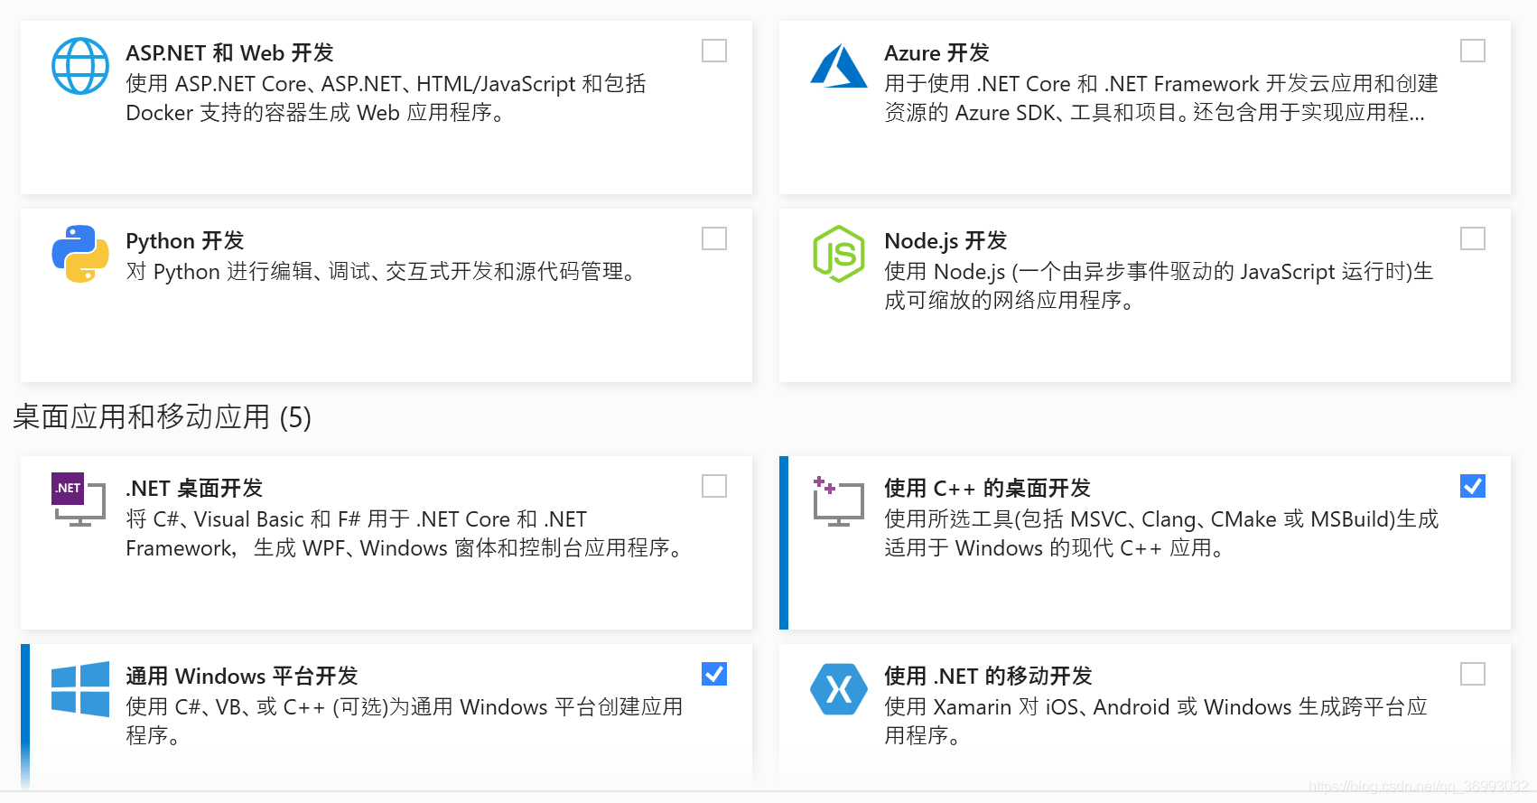
Task: Check the Node.js 开发 workload box
Action: pyautogui.click(x=1473, y=238)
